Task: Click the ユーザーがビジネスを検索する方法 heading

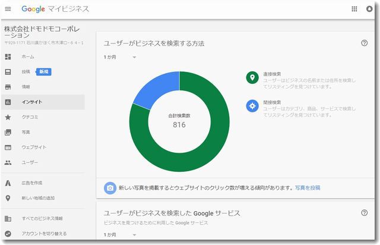Action: coord(154,43)
